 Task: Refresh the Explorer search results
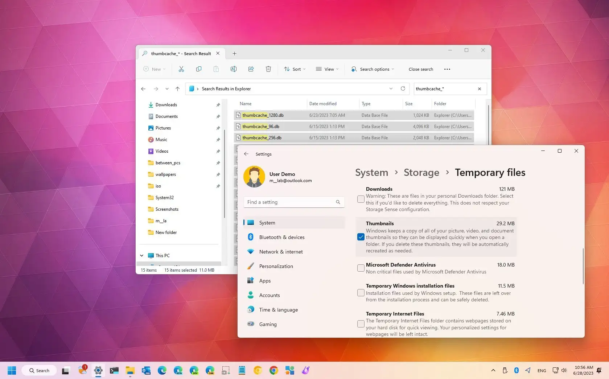pyautogui.click(x=403, y=88)
